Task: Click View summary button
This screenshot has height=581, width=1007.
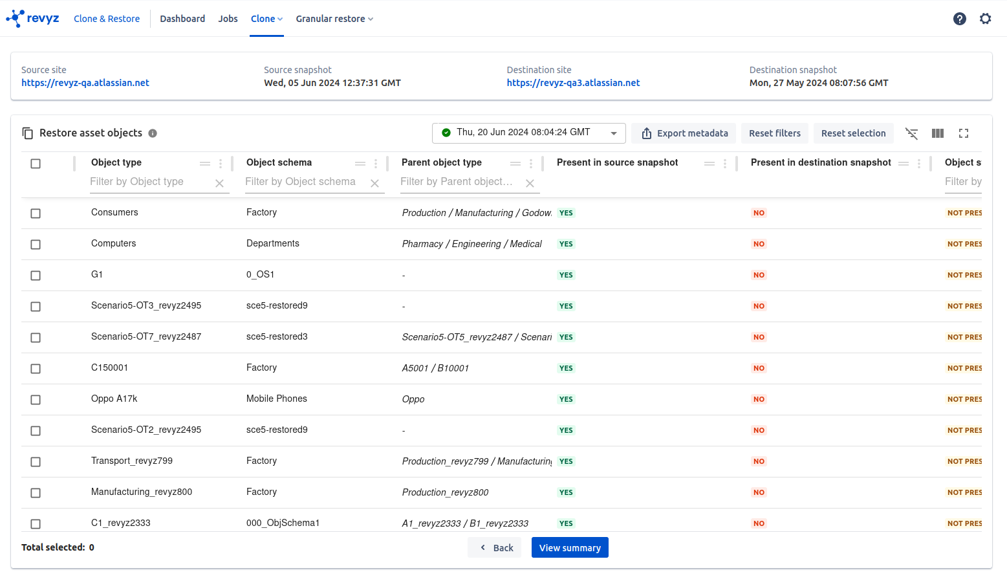Action: [570, 547]
